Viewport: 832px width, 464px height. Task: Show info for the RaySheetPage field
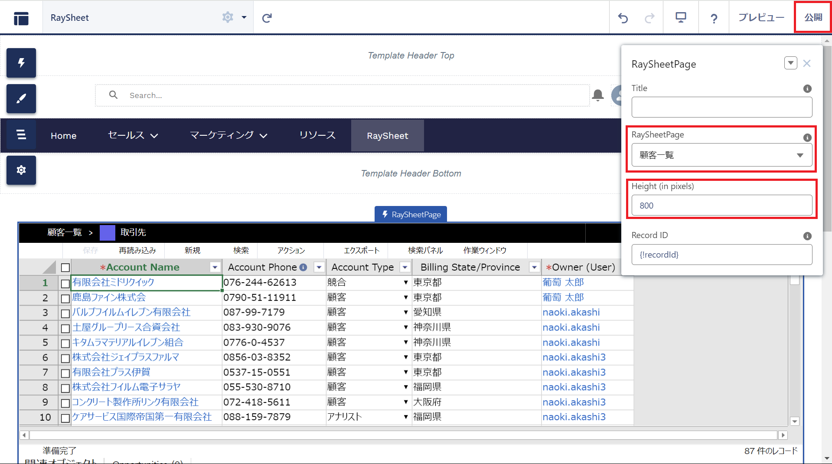click(807, 137)
